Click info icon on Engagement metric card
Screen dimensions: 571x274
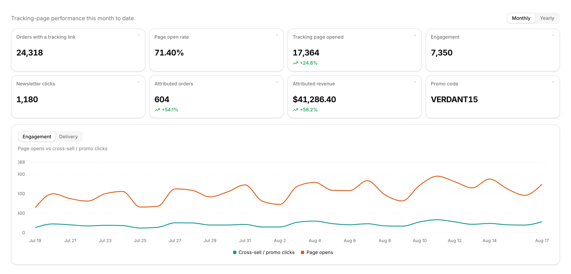[553, 35]
